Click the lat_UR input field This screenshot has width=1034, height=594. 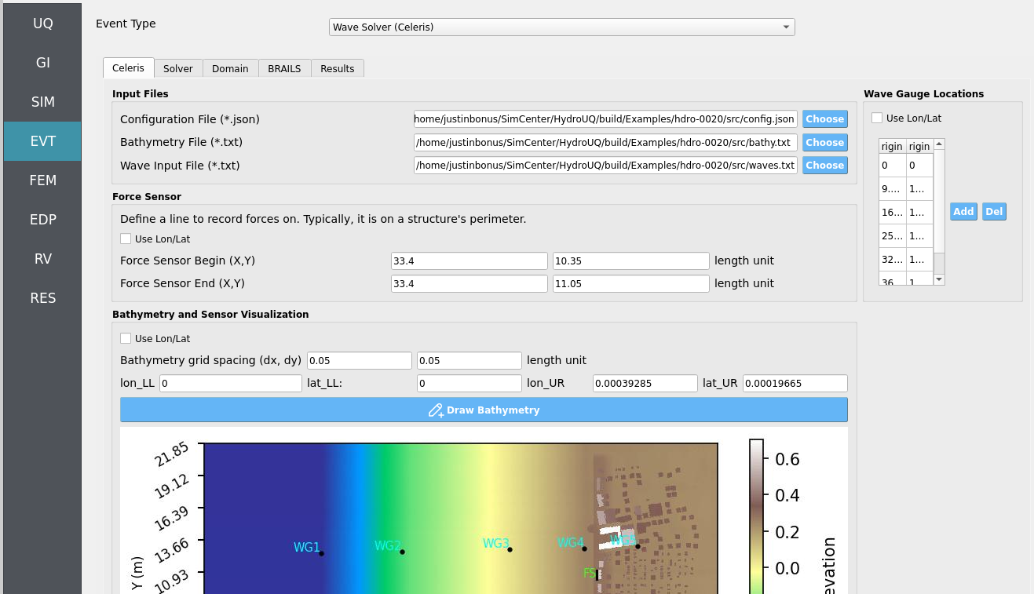pos(795,383)
